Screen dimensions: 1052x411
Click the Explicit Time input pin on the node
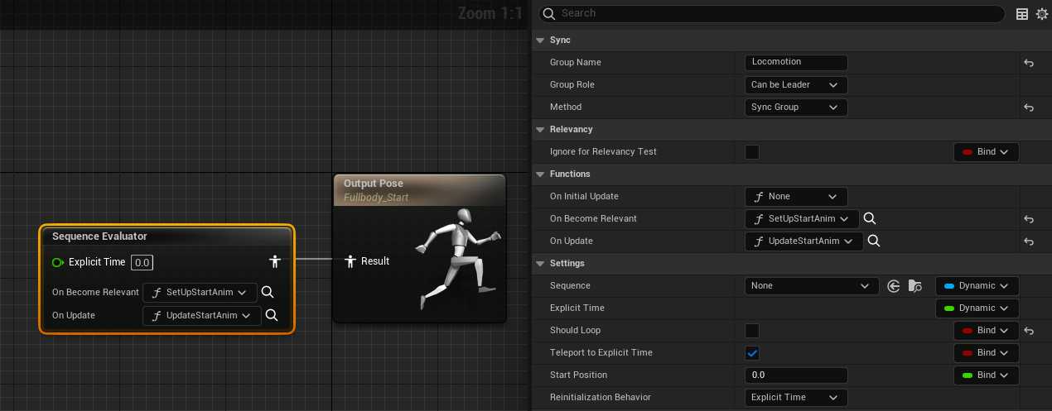point(58,262)
